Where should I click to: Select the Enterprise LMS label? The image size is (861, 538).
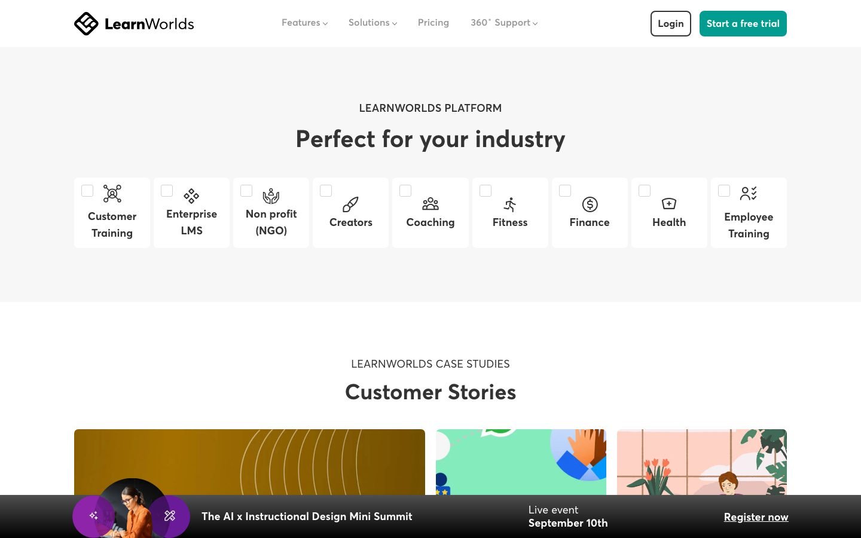pos(191,222)
